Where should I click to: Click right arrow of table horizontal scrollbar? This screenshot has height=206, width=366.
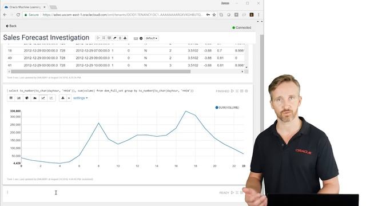[242, 72]
